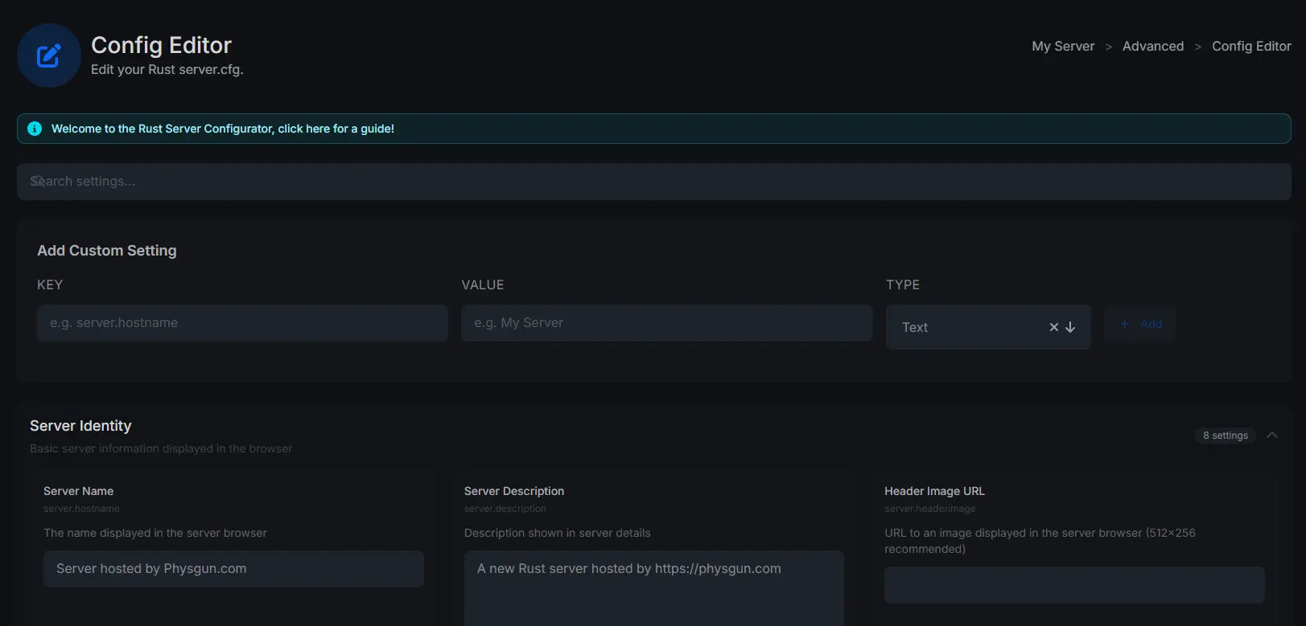The width and height of the screenshot is (1306, 626).
Task: Click 'The name displayed in the server browser'
Action: coord(155,533)
